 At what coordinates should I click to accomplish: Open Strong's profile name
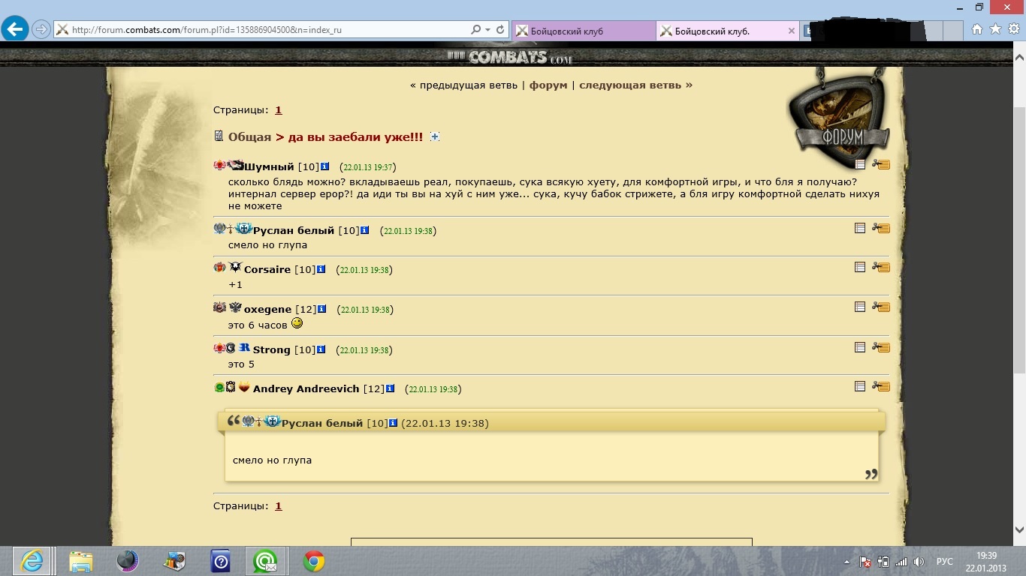pos(272,349)
